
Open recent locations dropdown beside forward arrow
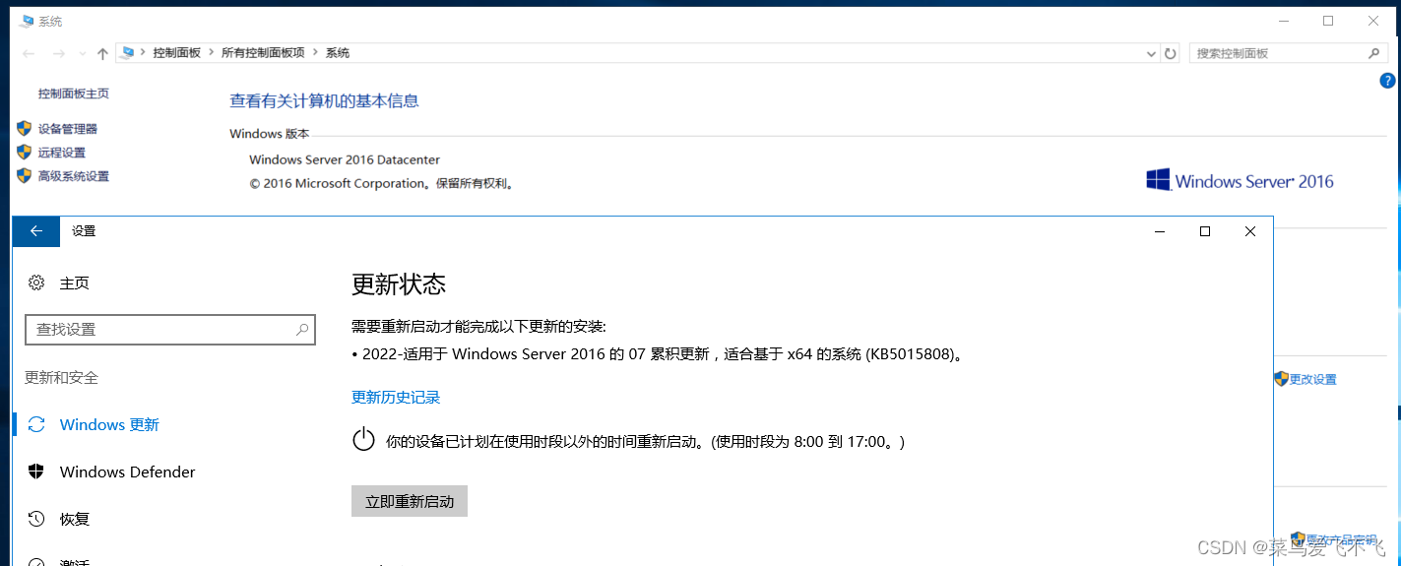pyautogui.click(x=81, y=54)
